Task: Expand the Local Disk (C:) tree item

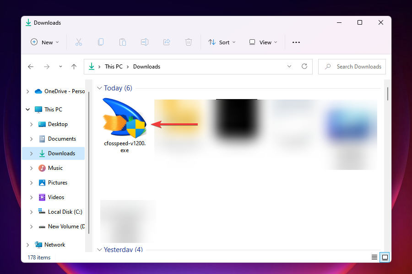Action: [x=31, y=211]
